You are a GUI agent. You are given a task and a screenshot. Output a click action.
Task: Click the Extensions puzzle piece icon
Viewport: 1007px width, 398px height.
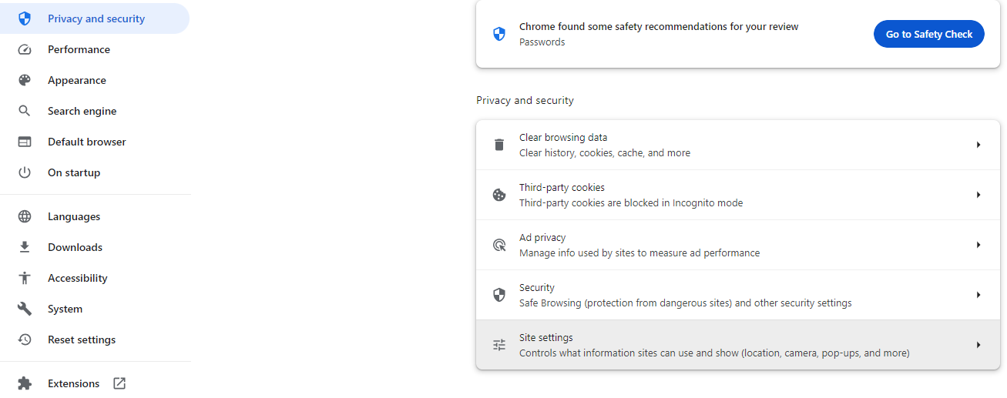tap(25, 383)
